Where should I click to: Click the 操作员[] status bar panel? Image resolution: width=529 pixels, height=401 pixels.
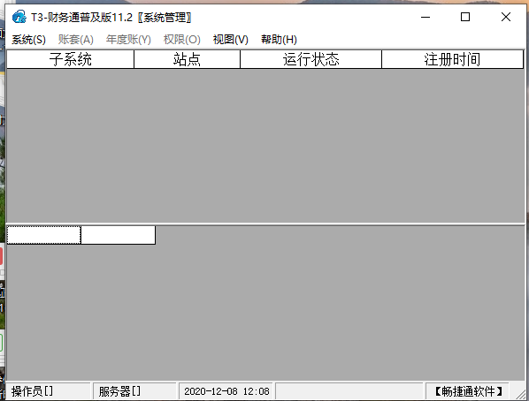click(48, 391)
